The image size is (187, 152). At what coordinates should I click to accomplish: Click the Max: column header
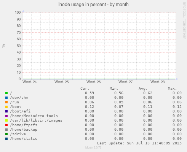point(172,89)
